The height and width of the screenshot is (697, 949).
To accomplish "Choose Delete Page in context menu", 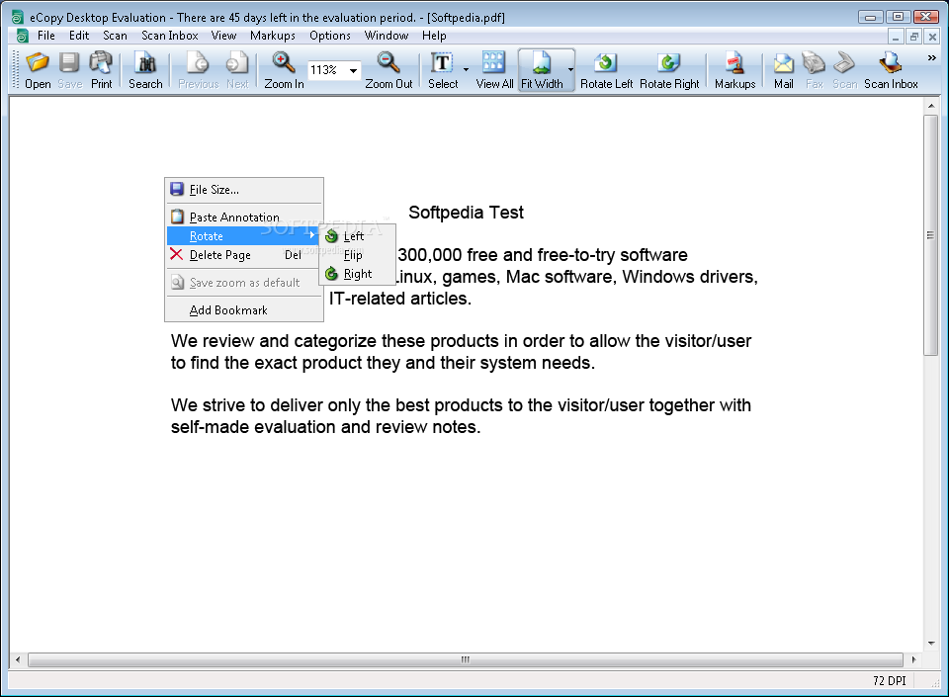I will [244, 255].
